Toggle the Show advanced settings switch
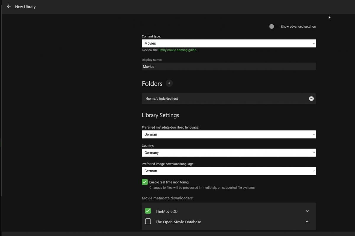This screenshot has height=236, width=355. 272,27
